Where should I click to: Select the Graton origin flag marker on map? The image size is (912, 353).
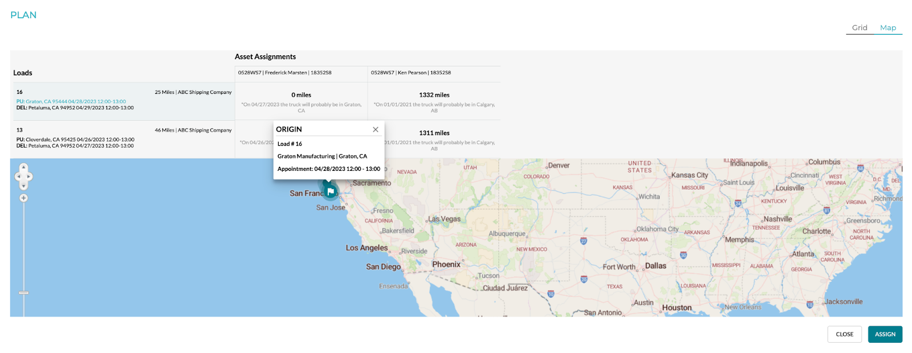click(329, 192)
